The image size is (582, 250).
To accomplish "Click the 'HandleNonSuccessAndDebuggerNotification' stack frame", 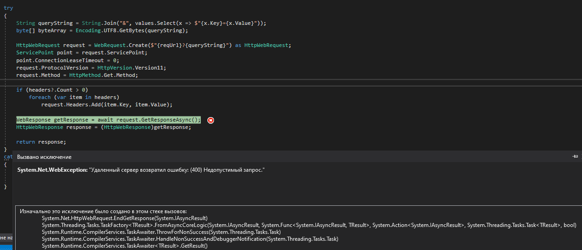I will [x=190, y=239].
